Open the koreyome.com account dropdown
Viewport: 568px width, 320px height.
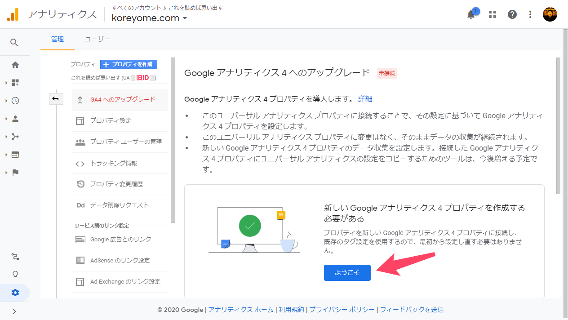(x=150, y=18)
